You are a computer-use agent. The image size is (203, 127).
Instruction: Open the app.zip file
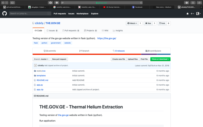40,90
